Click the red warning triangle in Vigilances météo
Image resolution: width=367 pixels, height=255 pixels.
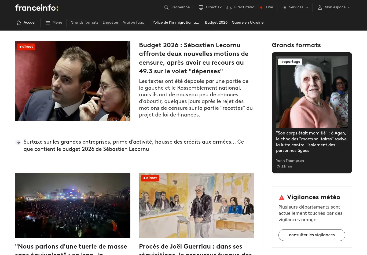[x=282, y=197]
